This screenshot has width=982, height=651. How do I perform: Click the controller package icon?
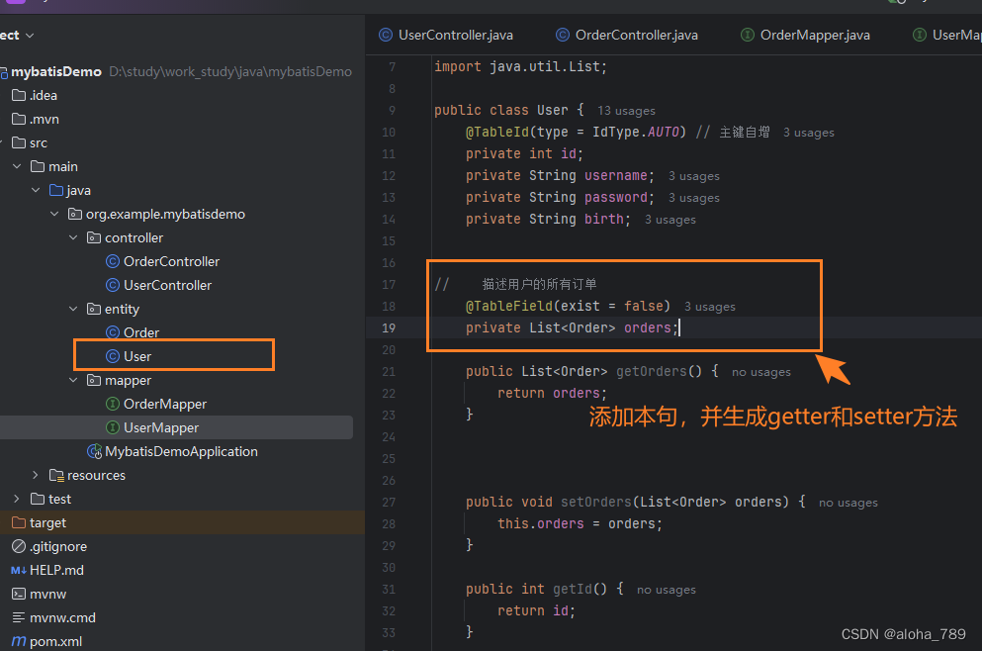(x=94, y=238)
